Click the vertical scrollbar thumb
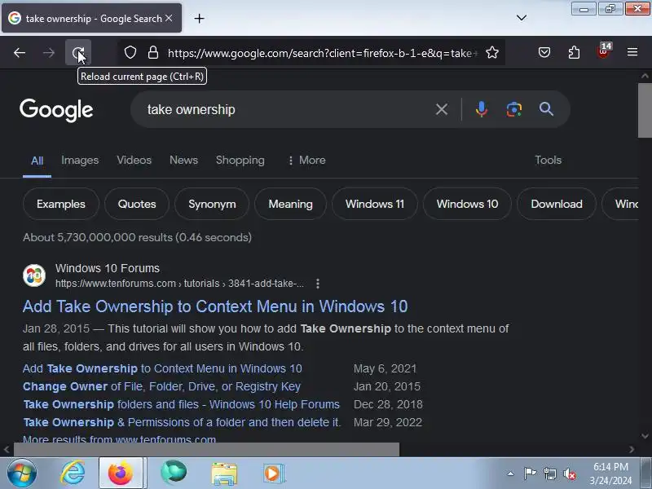This screenshot has height=489, width=652. 645,110
